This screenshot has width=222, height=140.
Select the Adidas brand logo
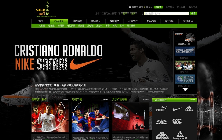(189, 109)
